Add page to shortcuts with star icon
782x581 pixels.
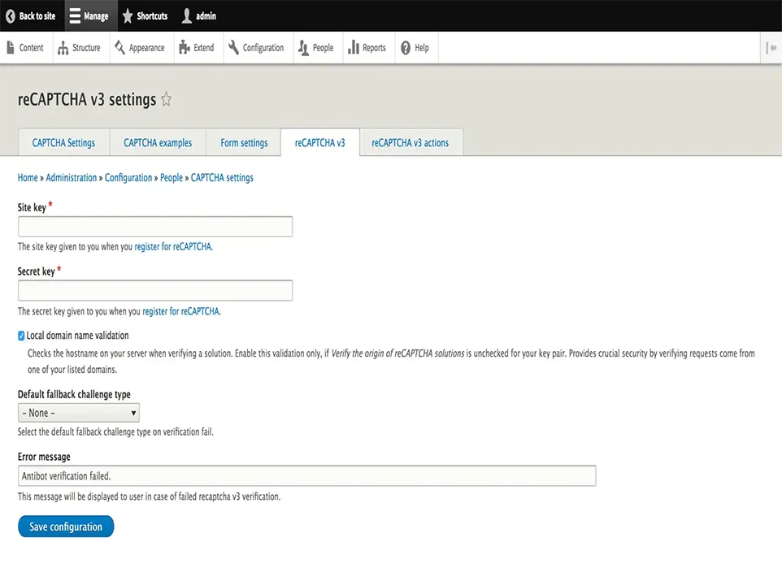tap(167, 100)
